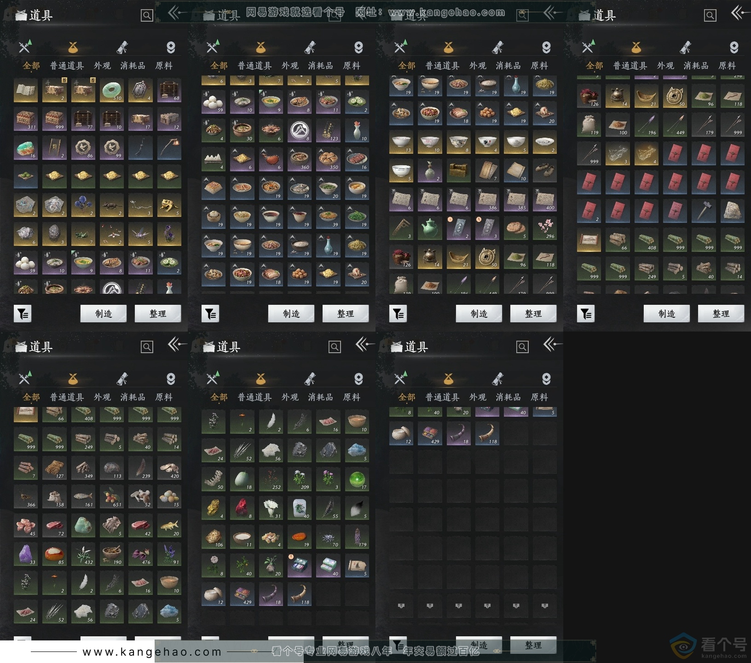The width and height of the screenshot is (751, 663).
Task: Pick the arrow bundle with count 449 in fourth panel
Action: (675, 125)
